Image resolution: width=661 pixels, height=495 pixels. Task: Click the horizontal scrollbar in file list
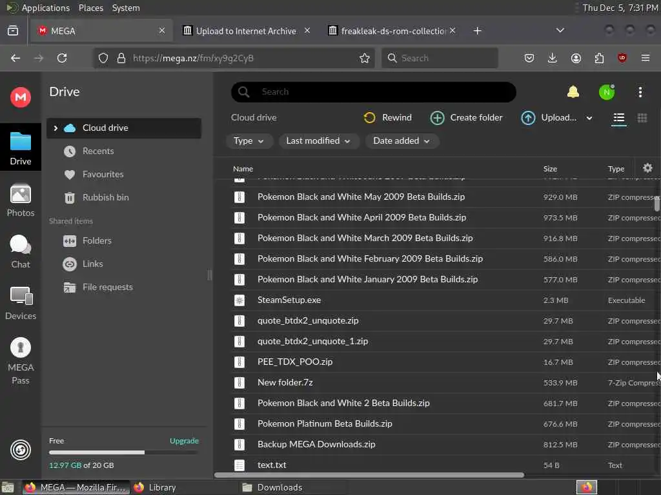coord(369,475)
